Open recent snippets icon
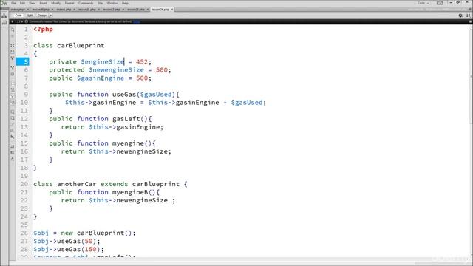Viewport: 473px width, 266px height. [x=13, y=131]
